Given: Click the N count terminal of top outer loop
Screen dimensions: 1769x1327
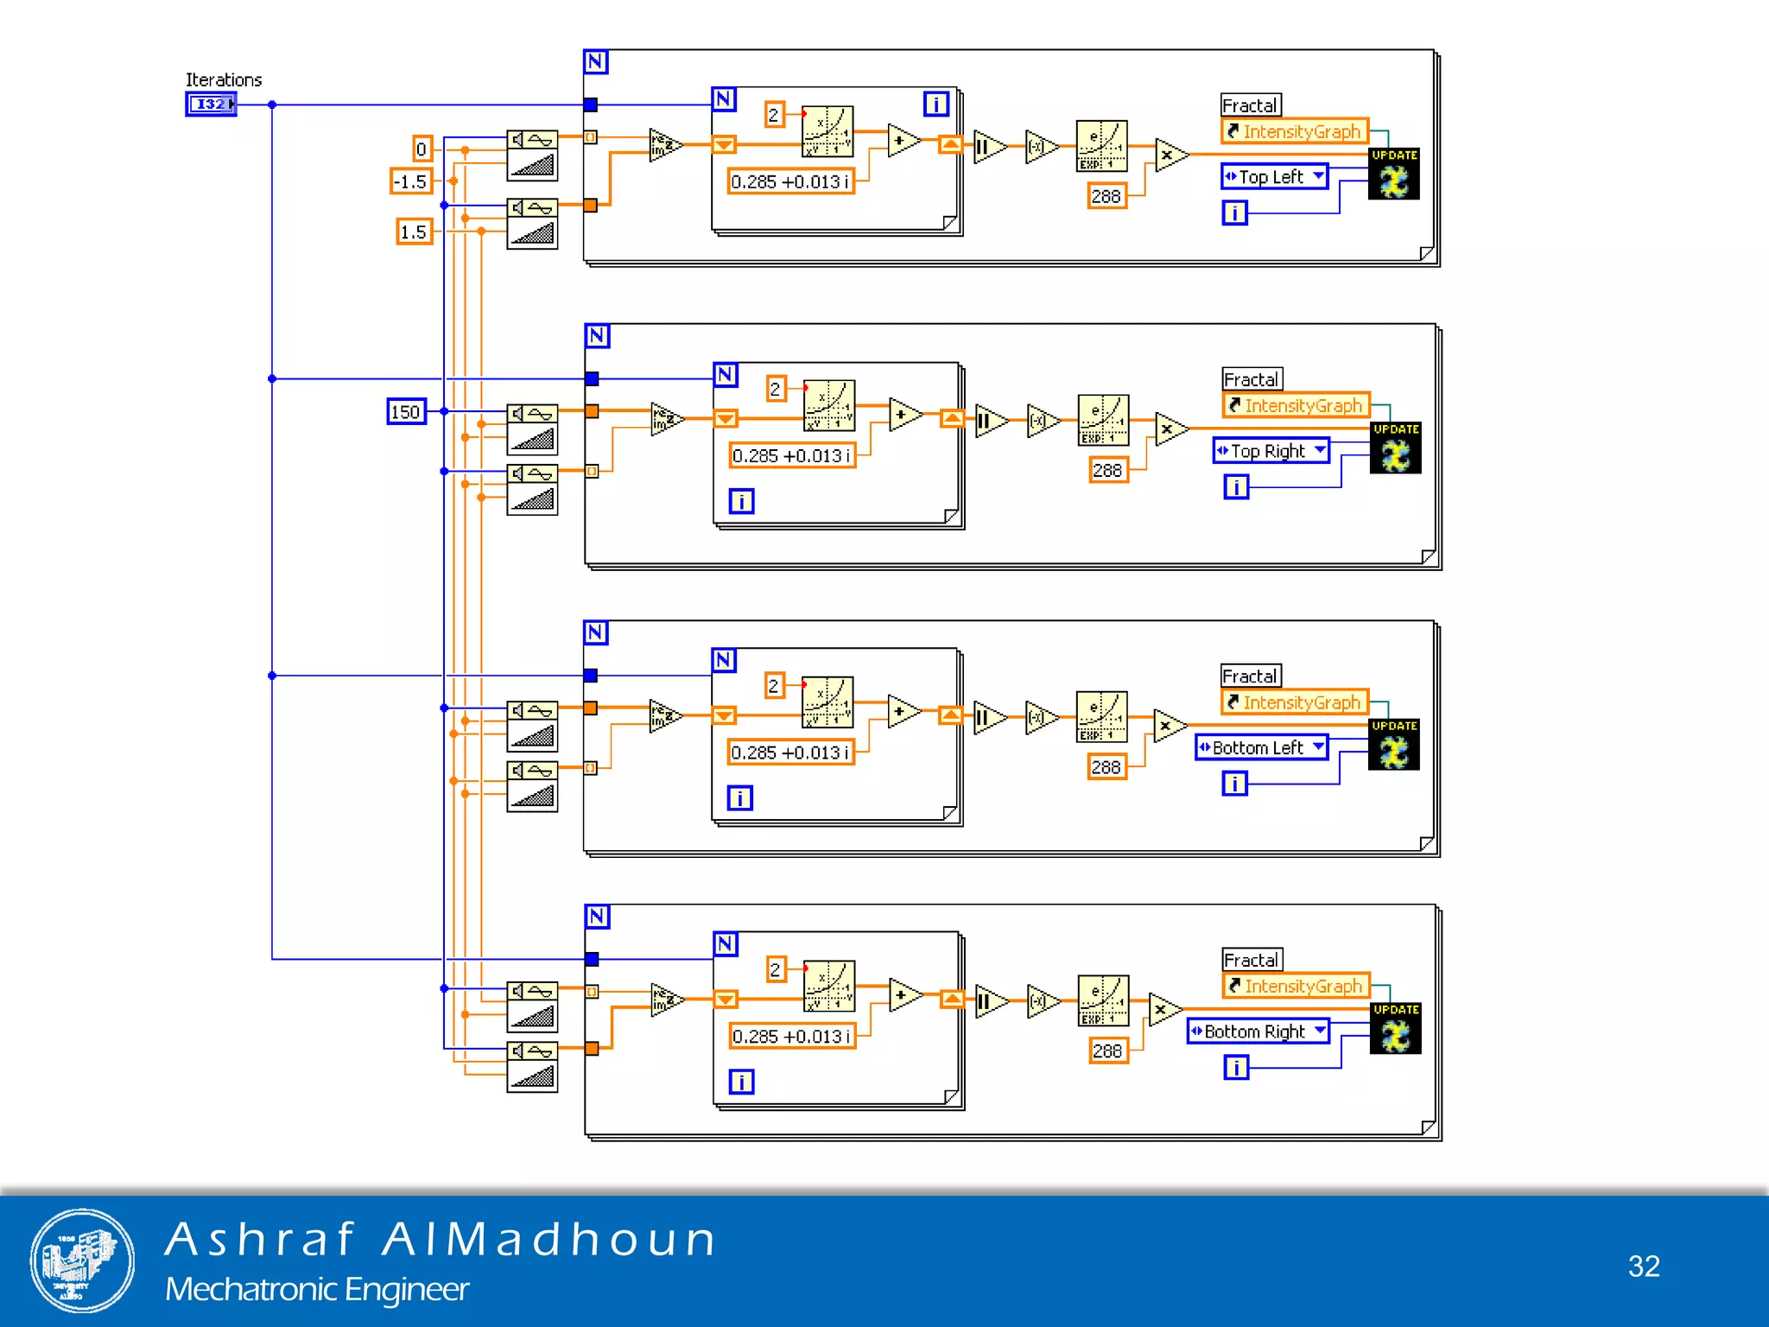Looking at the screenshot, I should pyautogui.click(x=595, y=62).
